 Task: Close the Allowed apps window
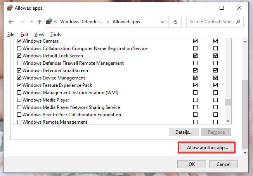pos(239,8)
